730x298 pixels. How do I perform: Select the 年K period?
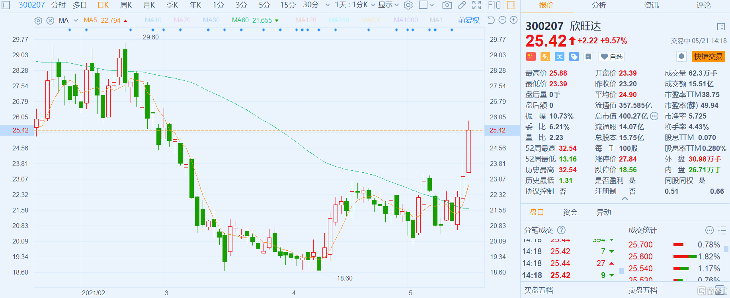coord(195,5)
